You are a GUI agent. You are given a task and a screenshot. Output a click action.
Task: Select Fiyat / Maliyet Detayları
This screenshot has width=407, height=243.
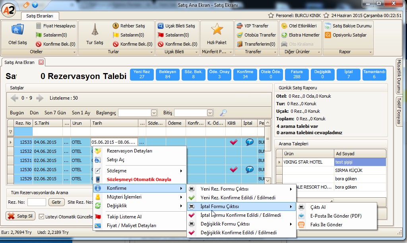point(140,226)
